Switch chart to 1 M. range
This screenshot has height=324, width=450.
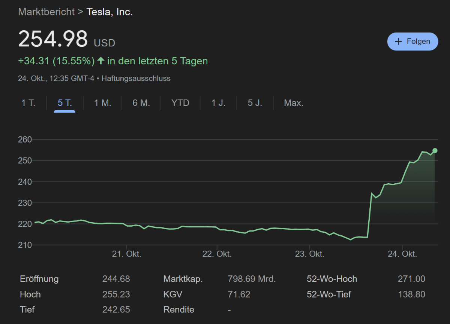pyautogui.click(x=103, y=103)
